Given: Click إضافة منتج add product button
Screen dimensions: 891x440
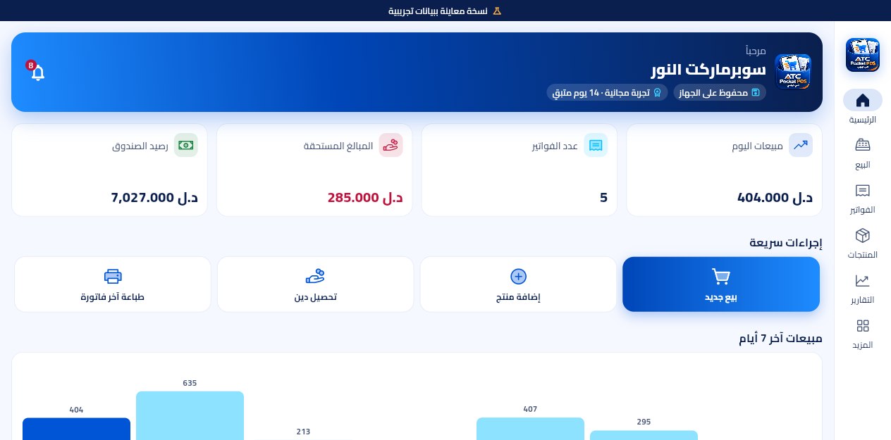Looking at the screenshot, I should 518,284.
